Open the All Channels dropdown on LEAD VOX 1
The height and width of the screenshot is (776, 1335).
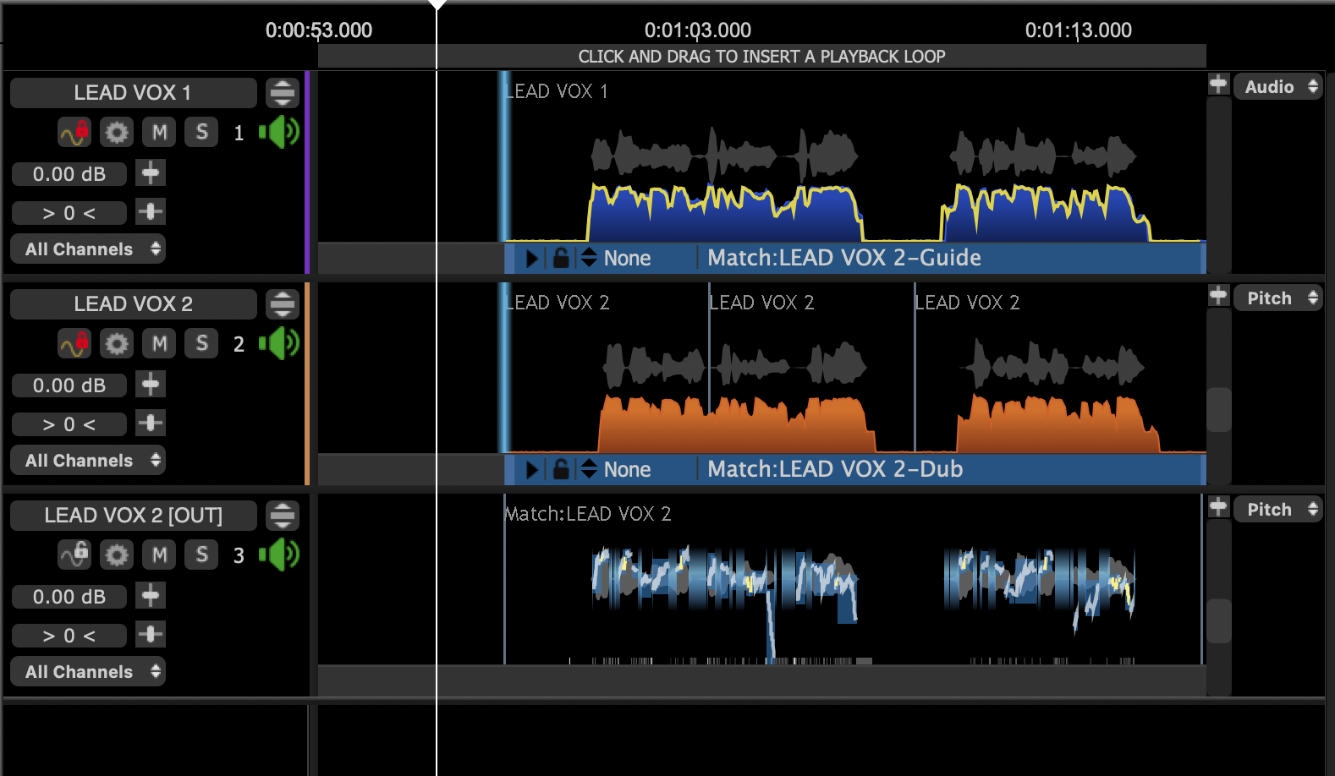[x=88, y=249]
